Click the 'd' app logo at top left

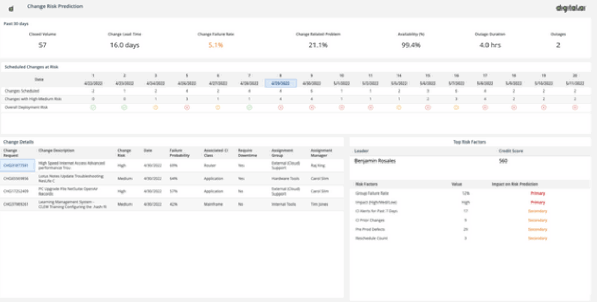11,8
